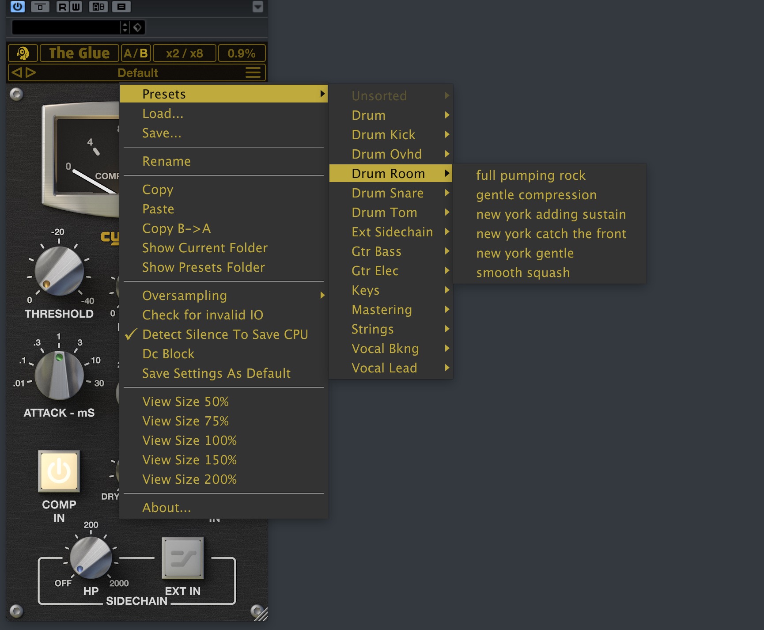Click The Glue title button

(x=79, y=53)
